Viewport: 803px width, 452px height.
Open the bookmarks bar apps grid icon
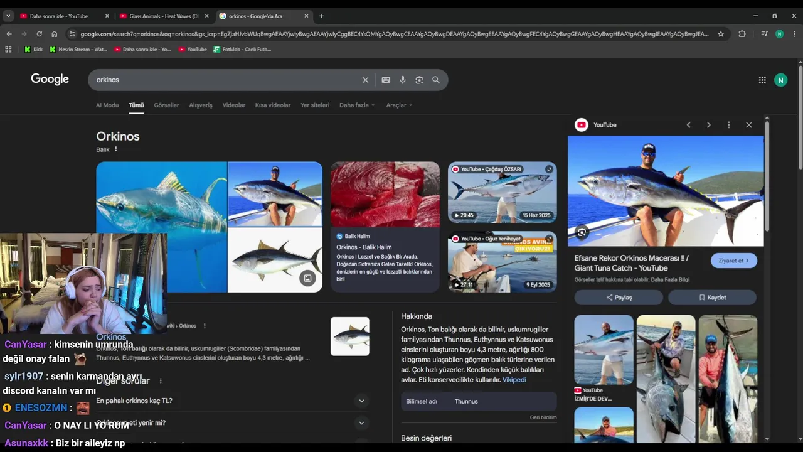click(8, 49)
